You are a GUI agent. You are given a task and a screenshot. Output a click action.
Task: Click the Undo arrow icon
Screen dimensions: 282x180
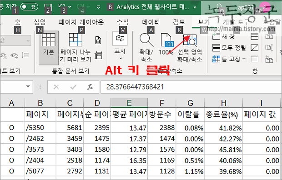(62, 7)
